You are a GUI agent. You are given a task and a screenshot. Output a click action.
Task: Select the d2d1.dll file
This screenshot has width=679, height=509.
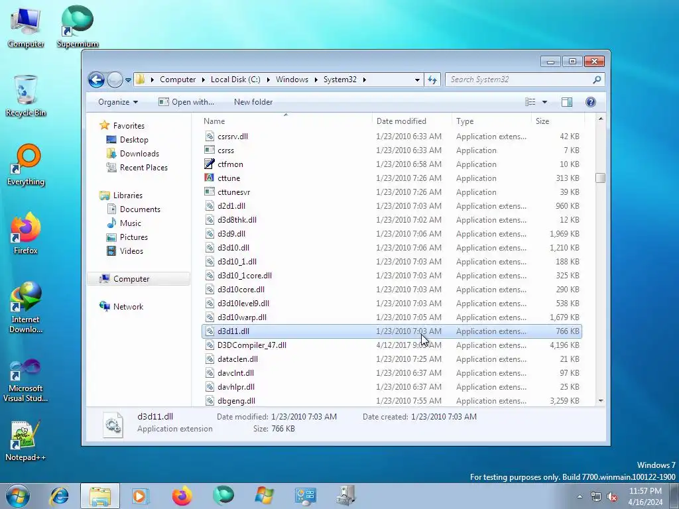point(391,206)
